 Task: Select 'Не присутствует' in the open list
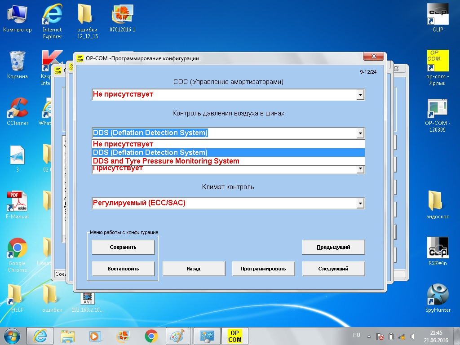coord(228,144)
